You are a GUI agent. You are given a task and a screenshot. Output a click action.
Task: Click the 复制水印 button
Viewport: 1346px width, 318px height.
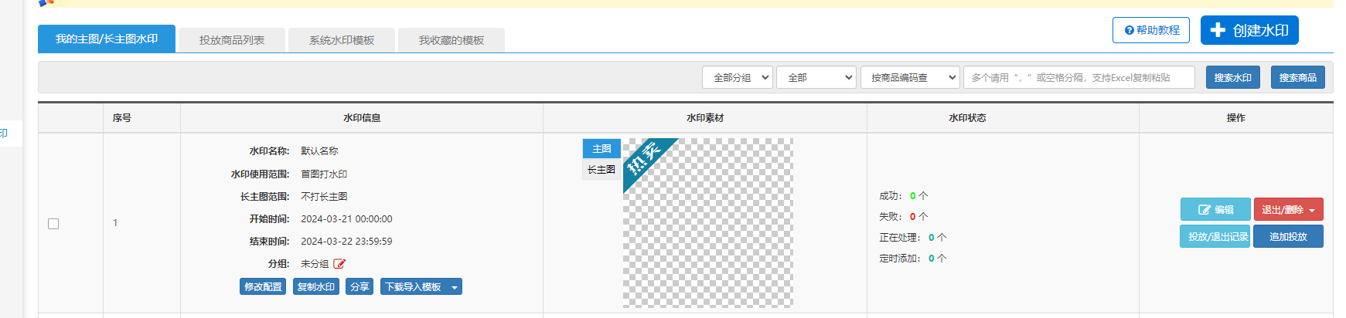(x=315, y=287)
